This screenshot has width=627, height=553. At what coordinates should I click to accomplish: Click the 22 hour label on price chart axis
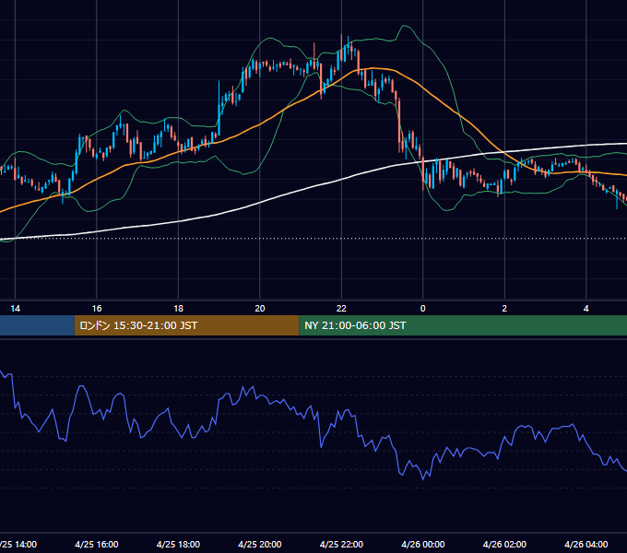coord(341,309)
